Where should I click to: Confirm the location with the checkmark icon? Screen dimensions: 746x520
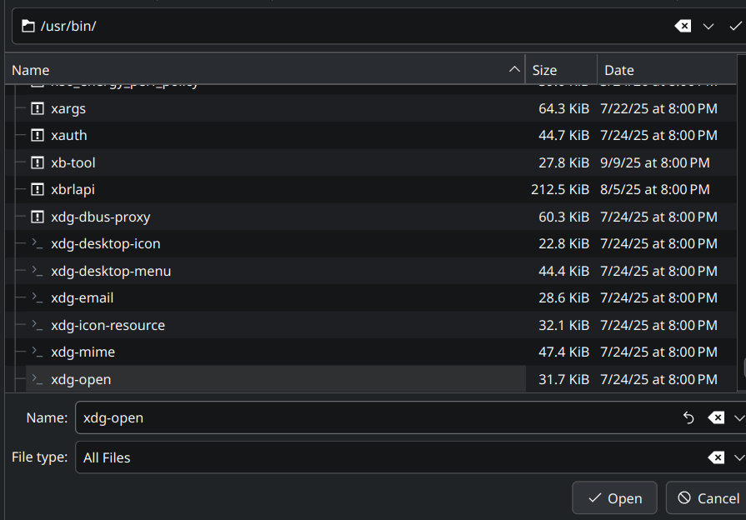click(x=734, y=26)
